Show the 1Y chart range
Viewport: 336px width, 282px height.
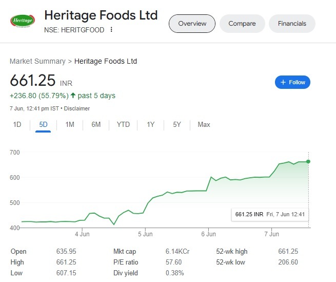click(151, 124)
